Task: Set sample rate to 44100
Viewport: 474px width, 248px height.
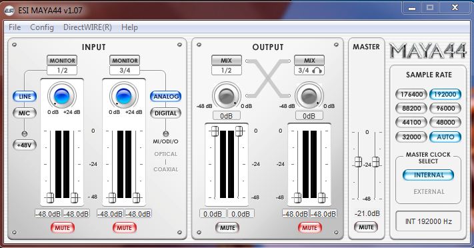Action: 411,123
